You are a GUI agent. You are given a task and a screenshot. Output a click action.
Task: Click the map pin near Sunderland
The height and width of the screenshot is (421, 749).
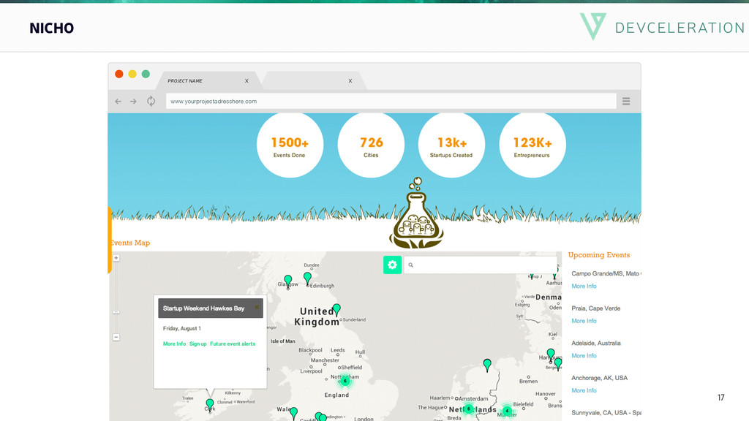(336, 309)
